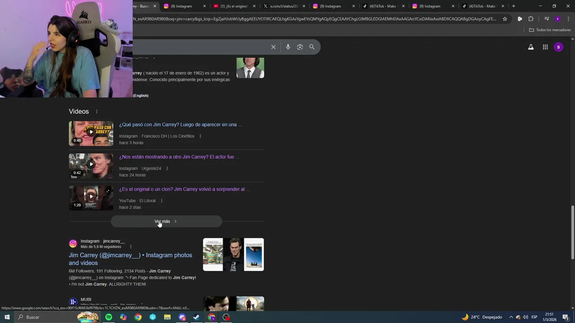Viewport: 575px width, 323px height.
Task: Close the x.com/i/status tab
Action: (304, 6)
